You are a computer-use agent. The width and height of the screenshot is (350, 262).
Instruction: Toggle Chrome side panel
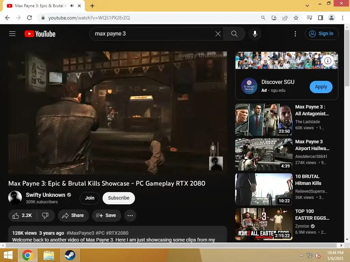tap(320, 18)
